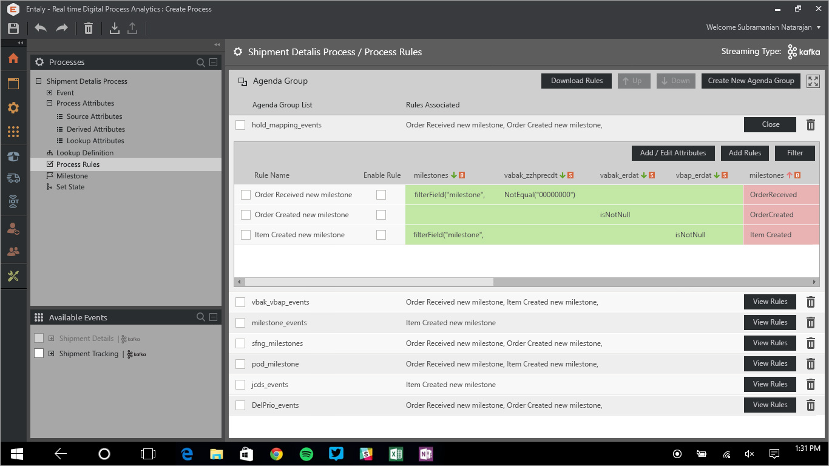Open Excel from the Windows taskbar

pos(396,454)
